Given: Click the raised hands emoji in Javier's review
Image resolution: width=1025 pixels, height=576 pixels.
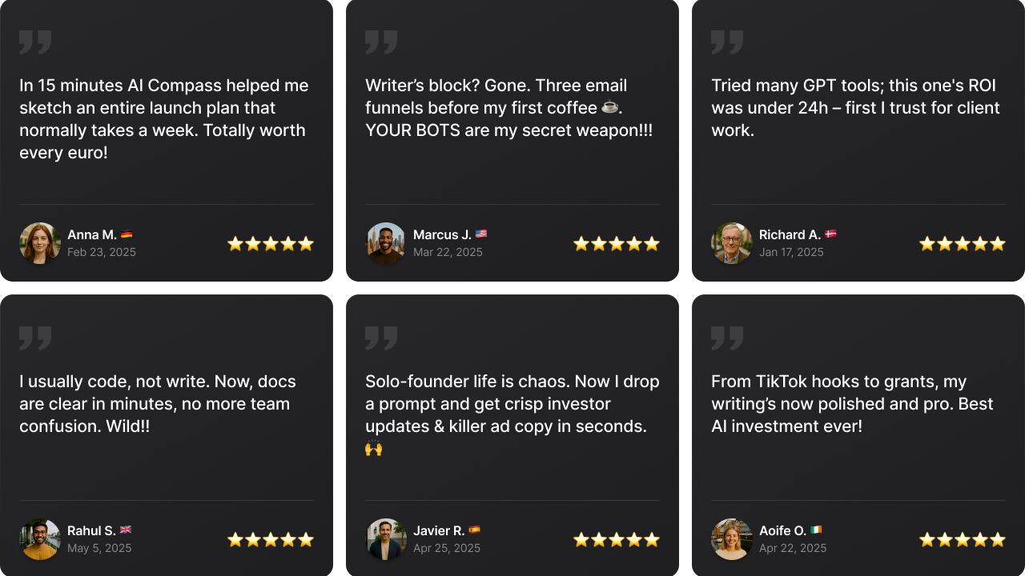Looking at the screenshot, I should 374,448.
